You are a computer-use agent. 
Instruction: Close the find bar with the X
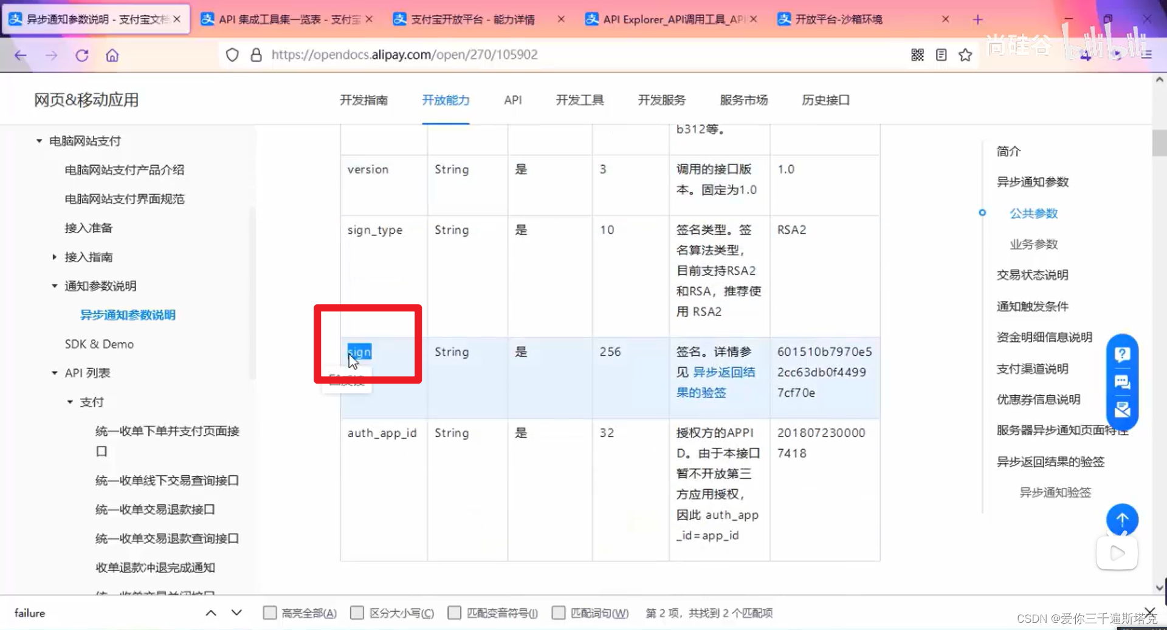click(x=1149, y=612)
